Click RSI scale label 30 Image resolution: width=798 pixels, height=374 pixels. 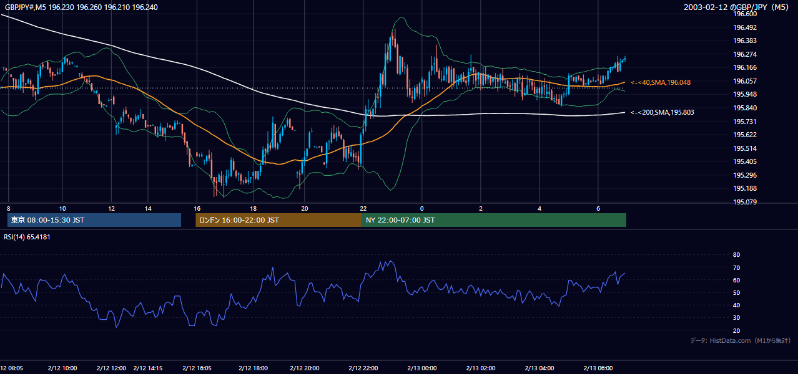click(736, 318)
